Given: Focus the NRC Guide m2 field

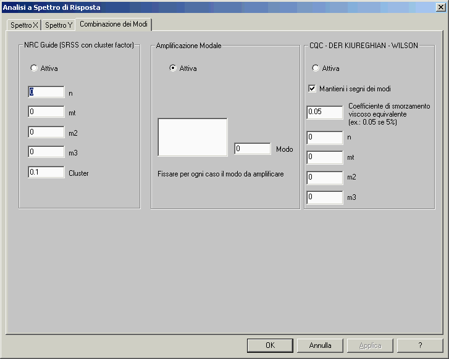Looking at the screenshot, I should [46, 132].
